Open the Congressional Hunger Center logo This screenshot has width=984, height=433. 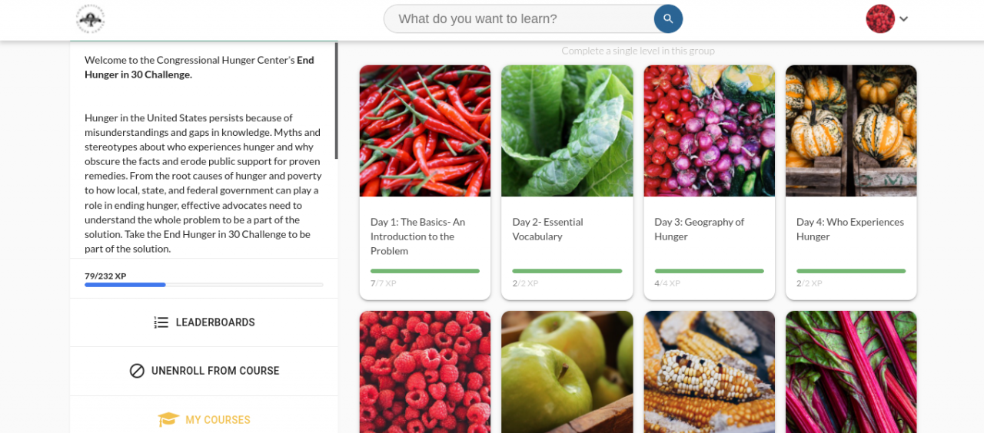90,19
